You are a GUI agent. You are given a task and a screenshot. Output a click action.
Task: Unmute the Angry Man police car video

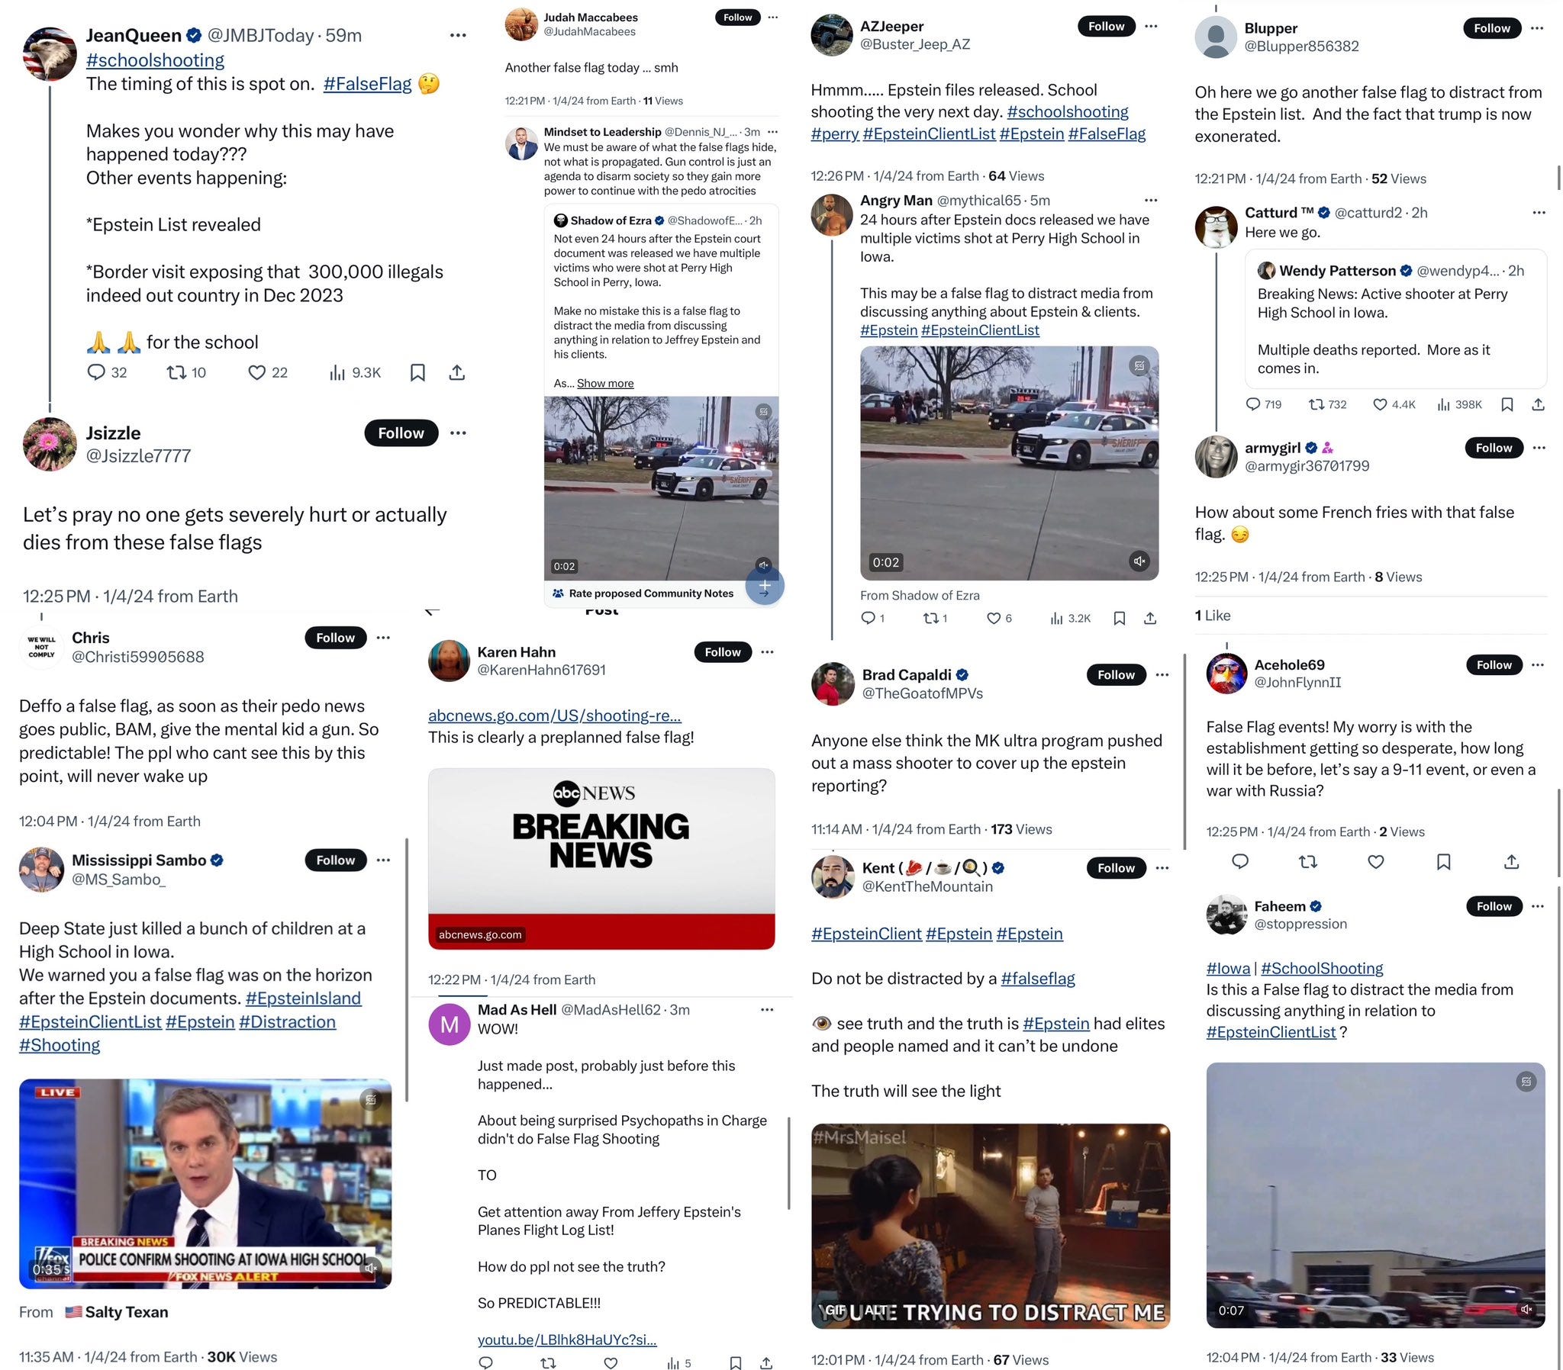pos(1139,561)
